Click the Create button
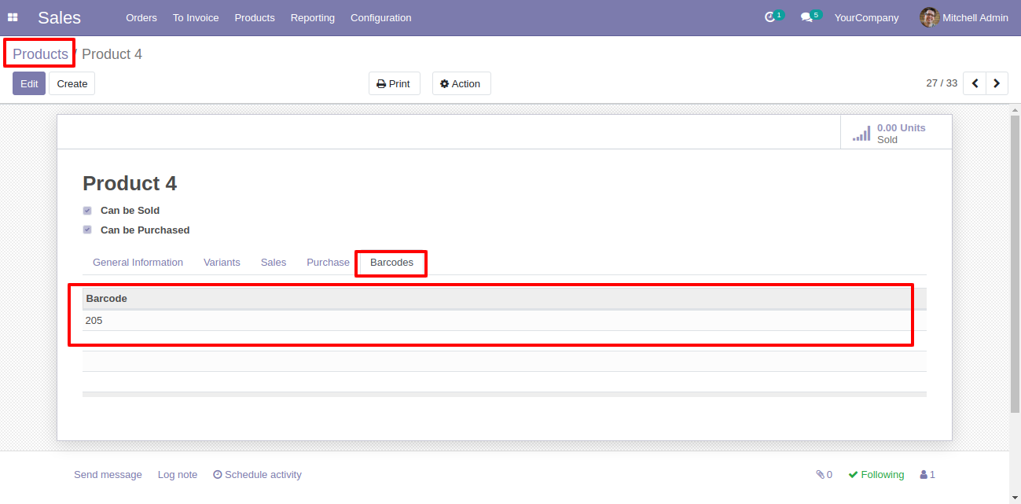 click(72, 83)
